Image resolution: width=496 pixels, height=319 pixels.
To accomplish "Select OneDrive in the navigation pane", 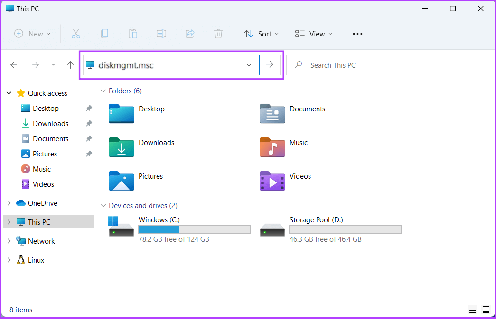I will click(x=42, y=203).
